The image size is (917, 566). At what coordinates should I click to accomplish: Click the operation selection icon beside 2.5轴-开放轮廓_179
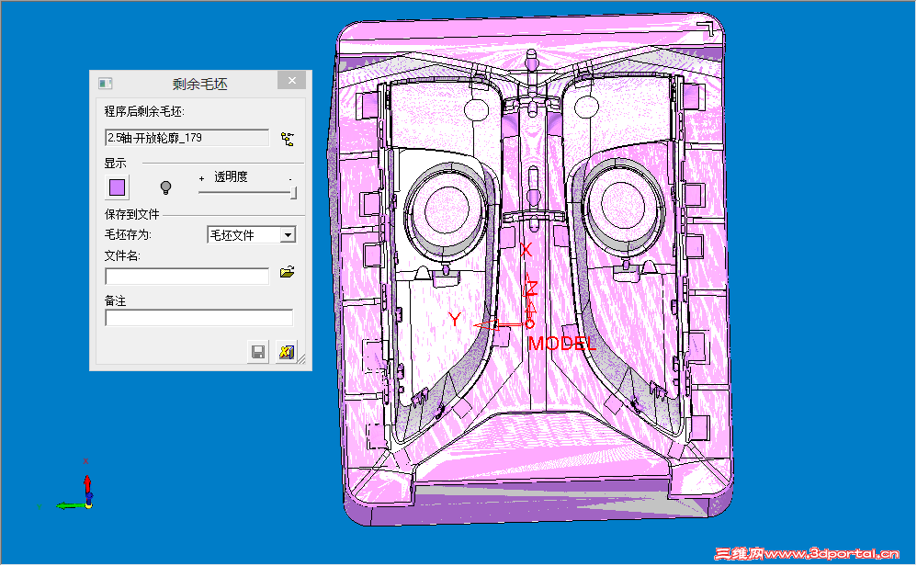[287, 137]
